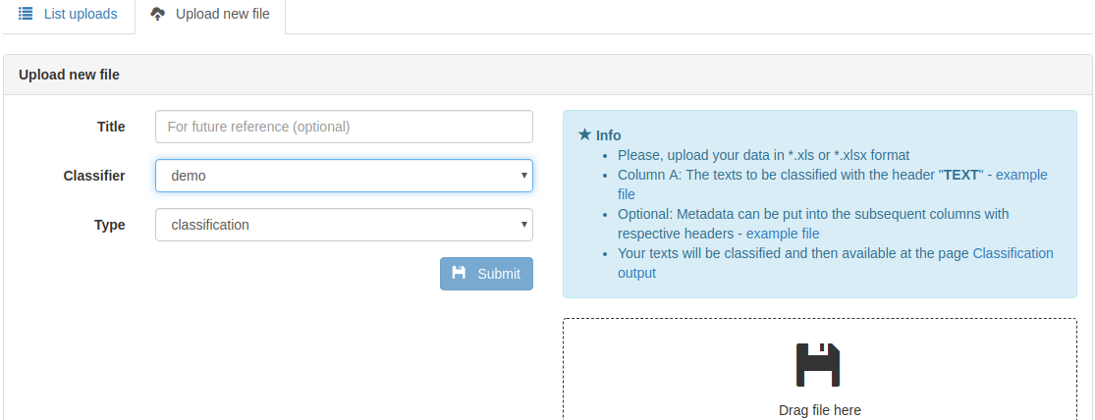Viewport: 1095px width, 420px height.
Task: Switch to the List uploads tab
Action: point(68,14)
